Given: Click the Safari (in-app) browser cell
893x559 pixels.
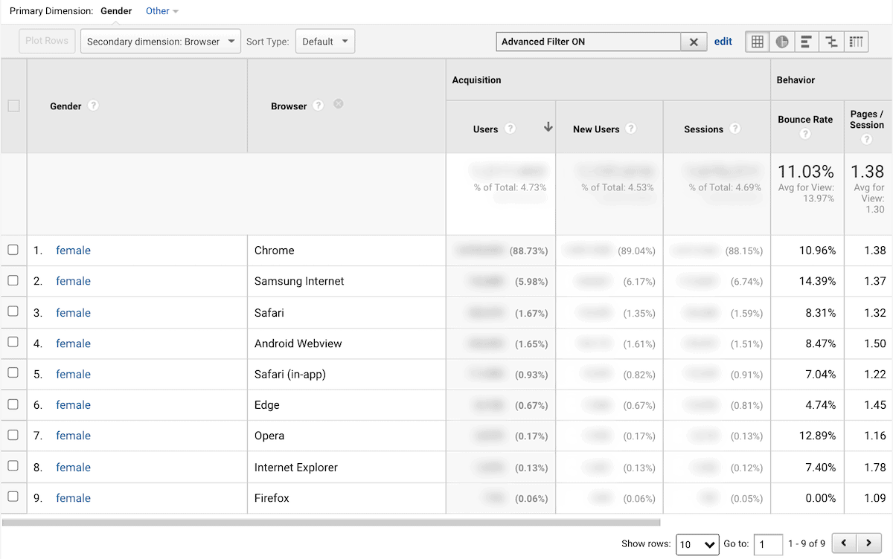Looking at the screenshot, I should click(290, 374).
